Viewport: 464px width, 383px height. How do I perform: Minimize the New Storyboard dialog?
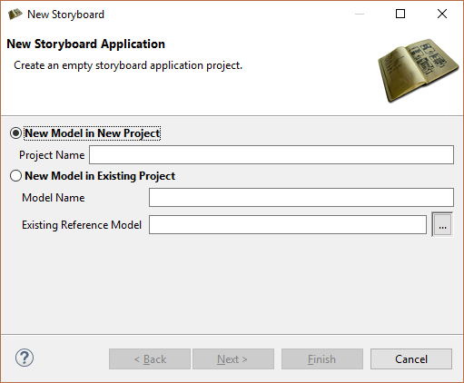tap(360, 14)
